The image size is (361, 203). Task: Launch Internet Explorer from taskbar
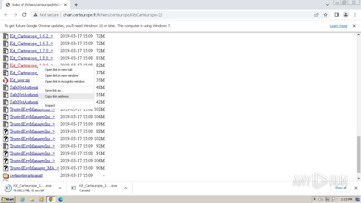[x=23, y=199]
